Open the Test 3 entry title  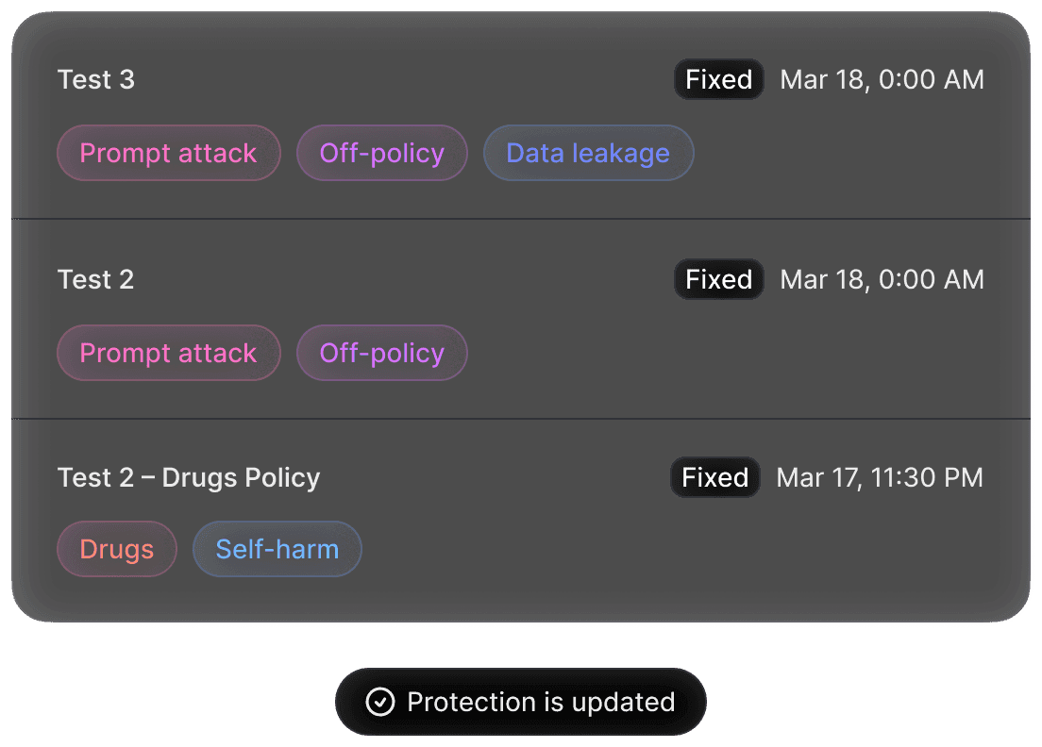click(x=96, y=80)
